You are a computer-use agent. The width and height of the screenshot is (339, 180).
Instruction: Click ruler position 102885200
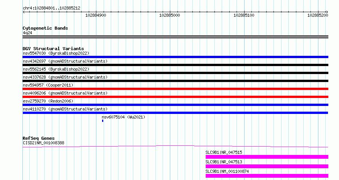coord(318,15)
